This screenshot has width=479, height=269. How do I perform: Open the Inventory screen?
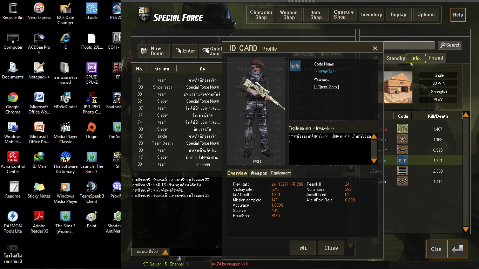371,15
